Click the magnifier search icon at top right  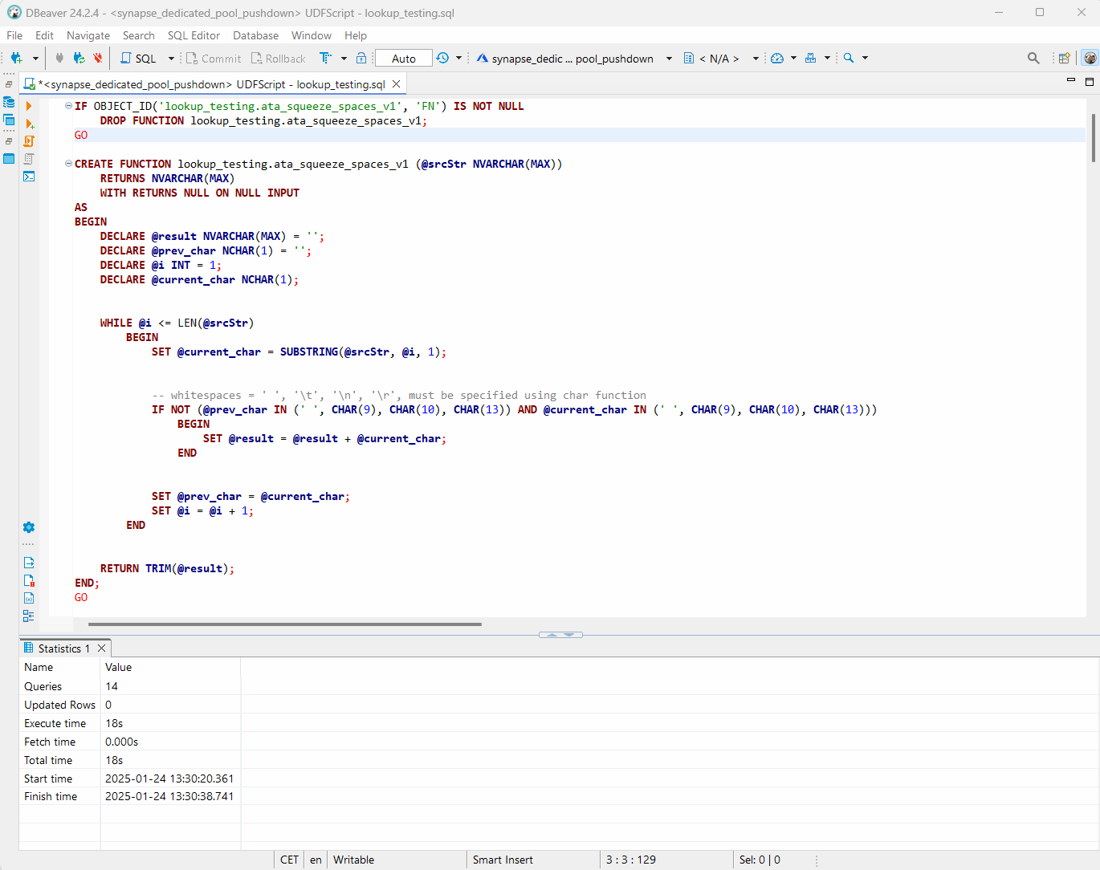[1033, 59]
